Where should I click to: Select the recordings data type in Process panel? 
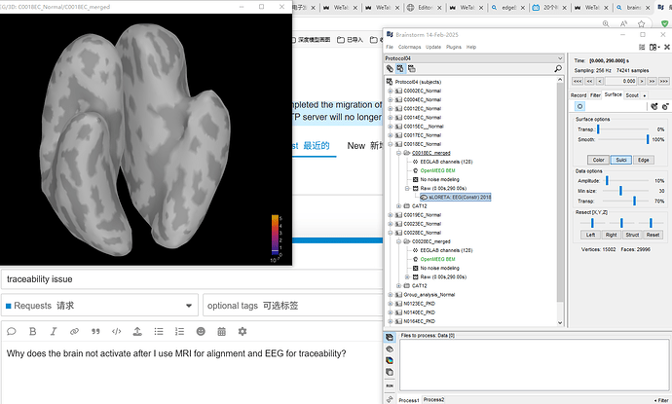390,337
